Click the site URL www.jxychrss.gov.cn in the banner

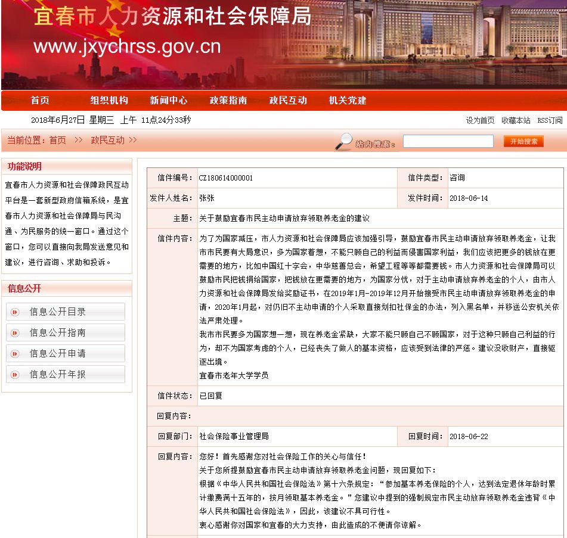click(127, 48)
